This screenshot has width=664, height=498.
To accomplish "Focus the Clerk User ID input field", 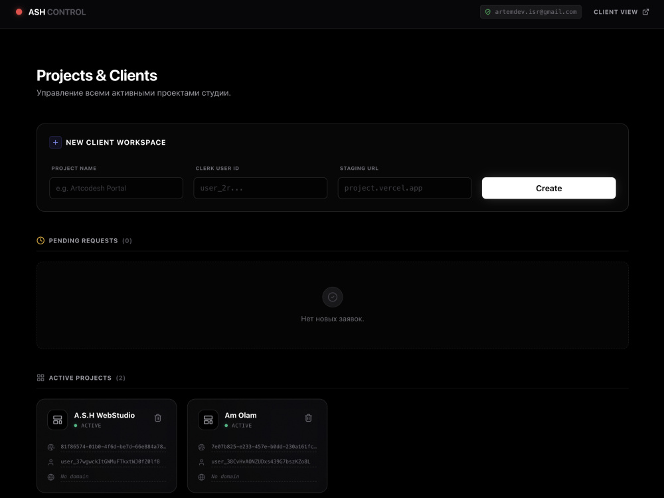I will click(260, 188).
